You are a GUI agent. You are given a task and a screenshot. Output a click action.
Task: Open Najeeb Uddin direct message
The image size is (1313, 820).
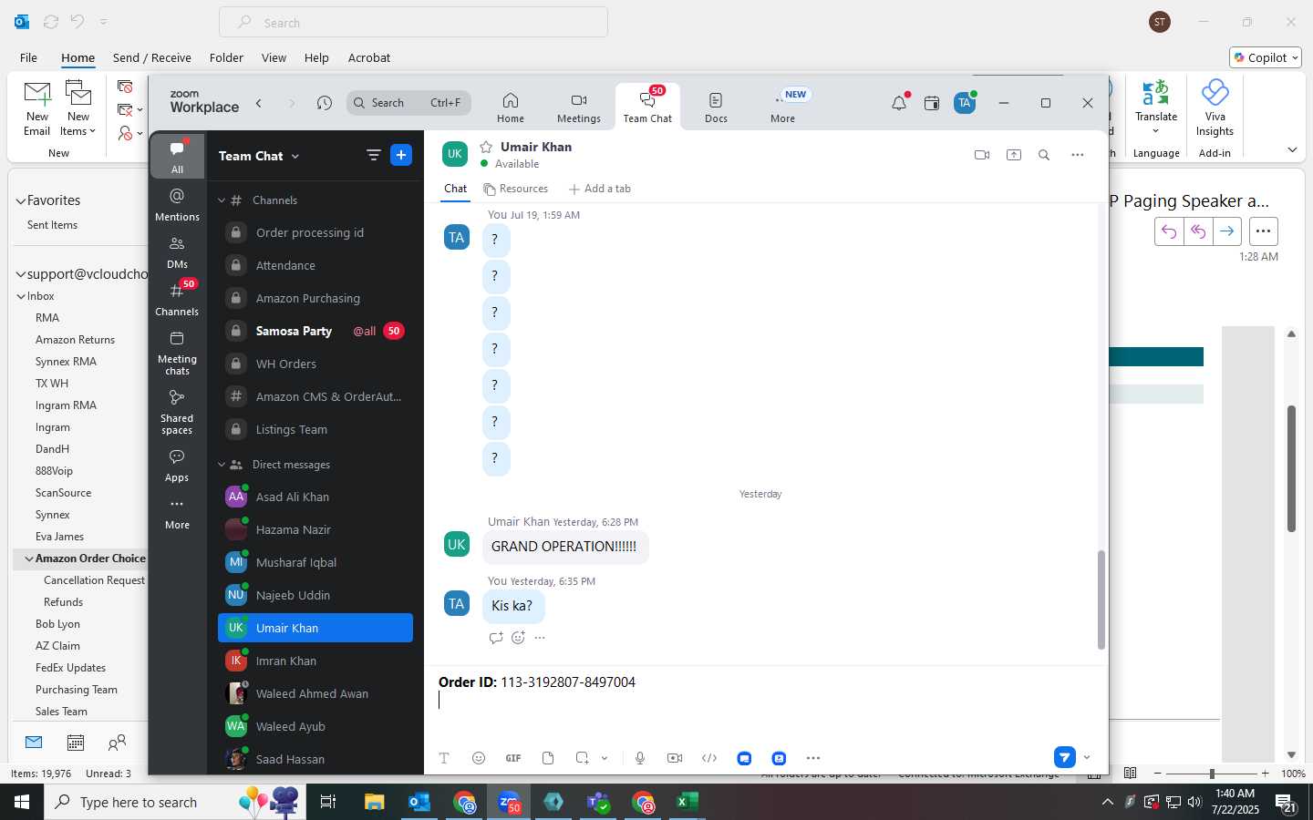[315, 595]
